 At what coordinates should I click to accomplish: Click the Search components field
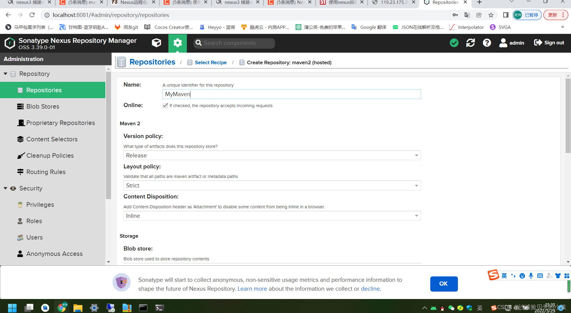pyautogui.click(x=234, y=43)
